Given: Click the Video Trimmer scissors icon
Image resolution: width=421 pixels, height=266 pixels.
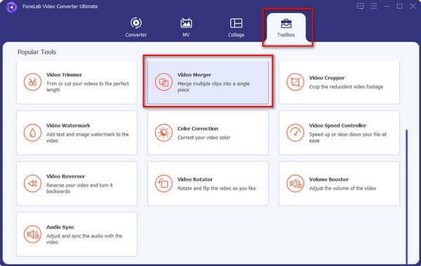Looking at the screenshot, I should click(x=32, y=82).
